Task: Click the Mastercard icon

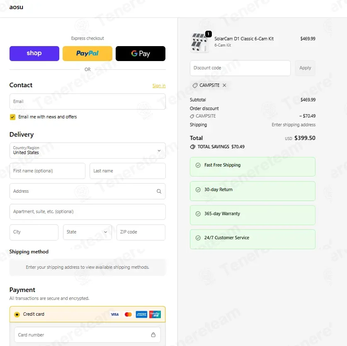Action: (128, 314)
